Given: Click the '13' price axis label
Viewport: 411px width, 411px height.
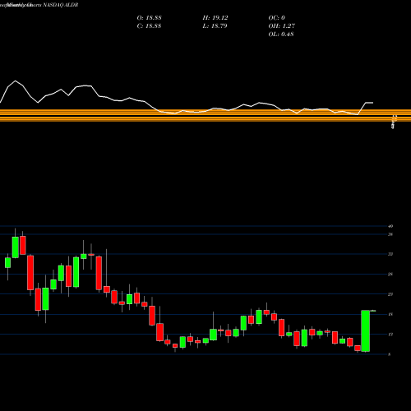Looking at the screenshot, I should pyautogui.click(x=390, y=335).
